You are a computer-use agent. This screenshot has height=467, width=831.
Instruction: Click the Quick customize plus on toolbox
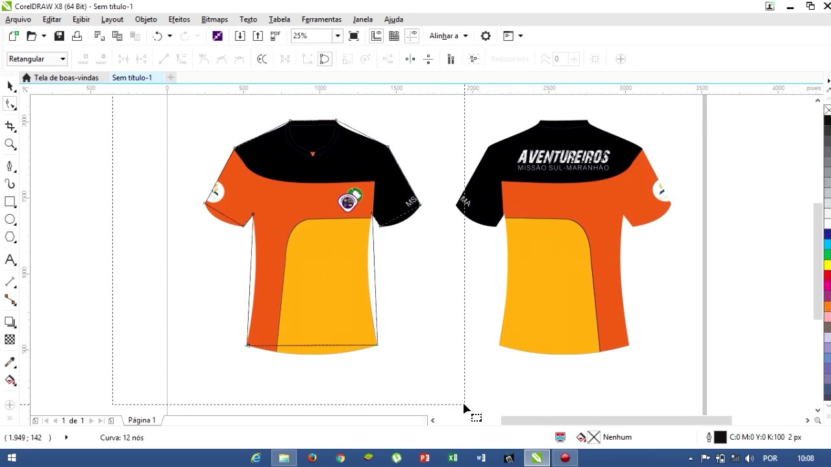pyautogui.click(x=10, y=405)
